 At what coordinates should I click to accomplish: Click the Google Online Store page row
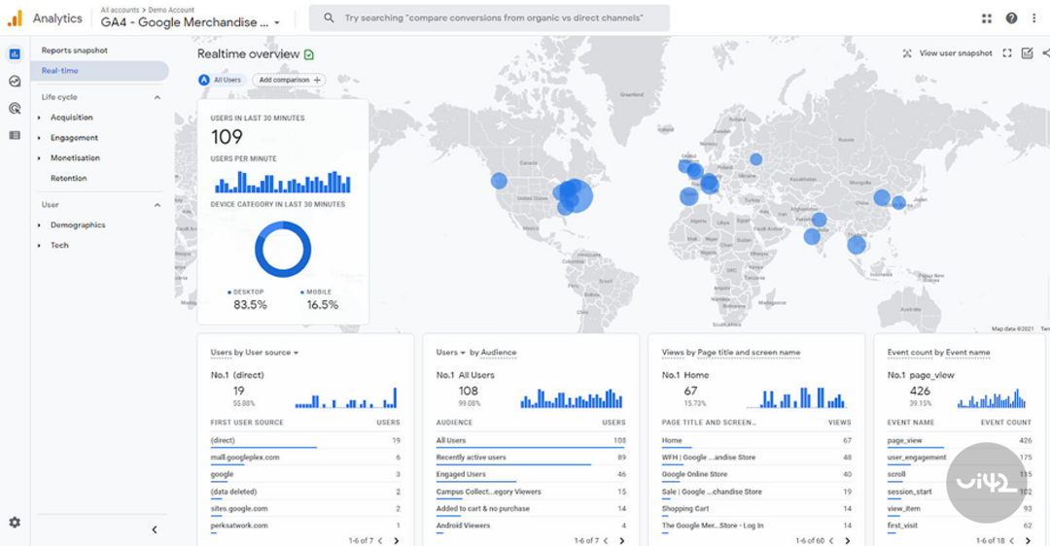pyautogui.click(x=756, y=474)
